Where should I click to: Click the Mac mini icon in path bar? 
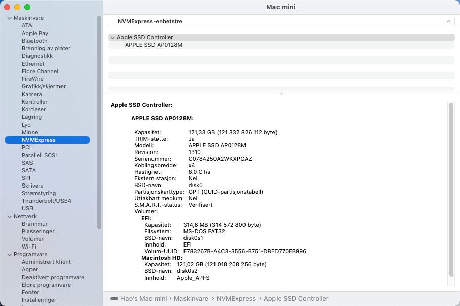(114, 299)
